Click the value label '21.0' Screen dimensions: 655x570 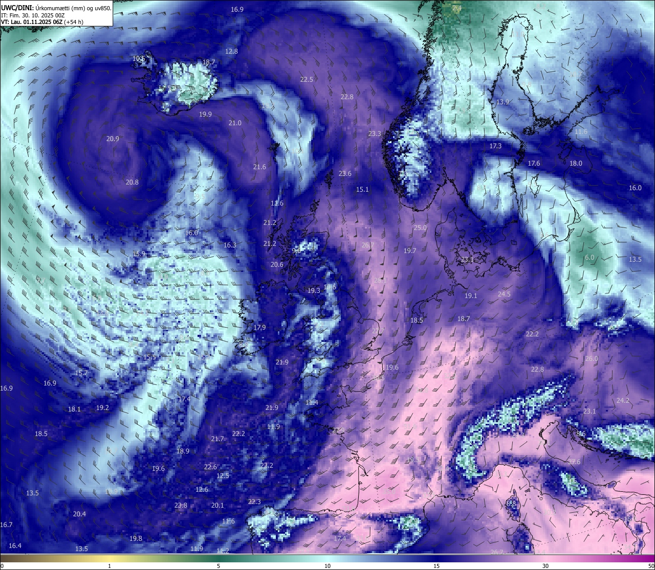[x=235, y=123]
